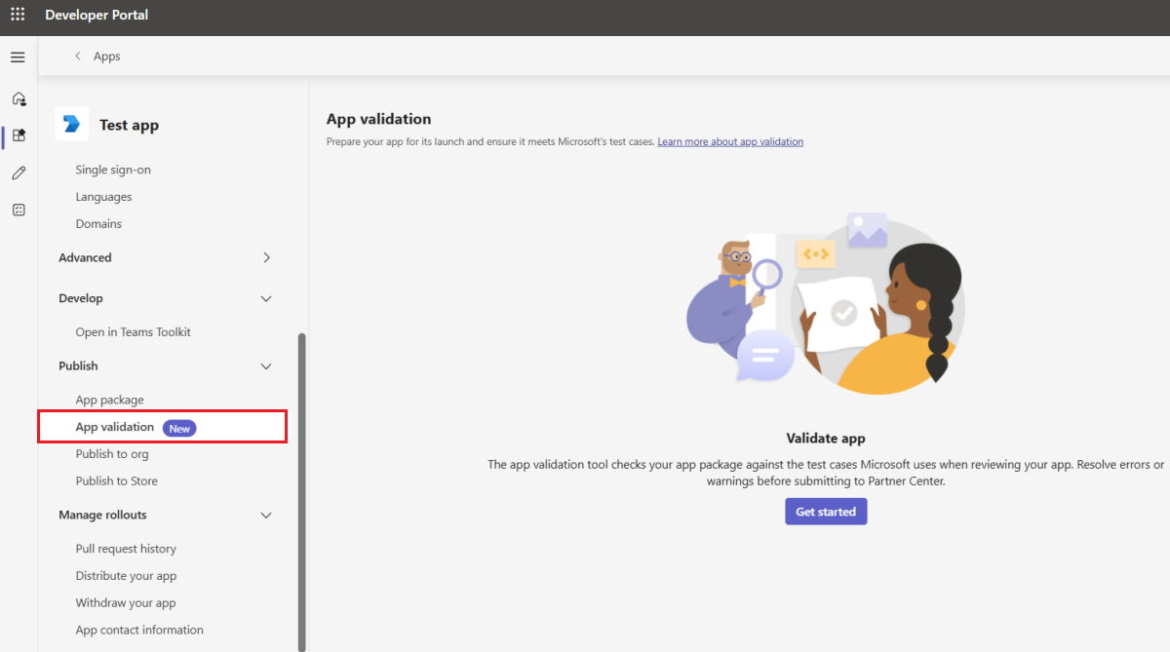Click the Apps breadcrumb link
Image resolution: width=1170 pixels, height=652 pixels.
pos(107,57)
